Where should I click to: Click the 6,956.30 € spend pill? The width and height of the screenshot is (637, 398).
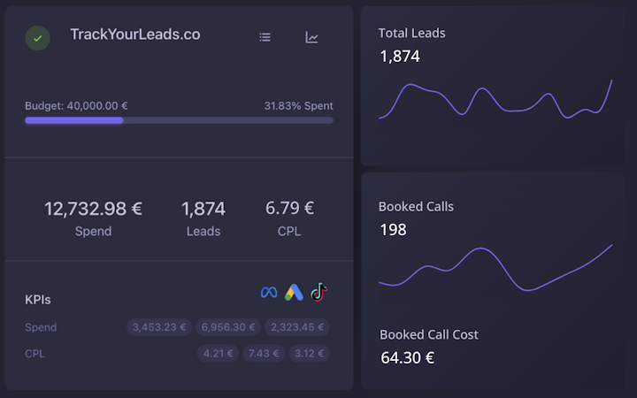pyautogui.click(x=228, y=327)
